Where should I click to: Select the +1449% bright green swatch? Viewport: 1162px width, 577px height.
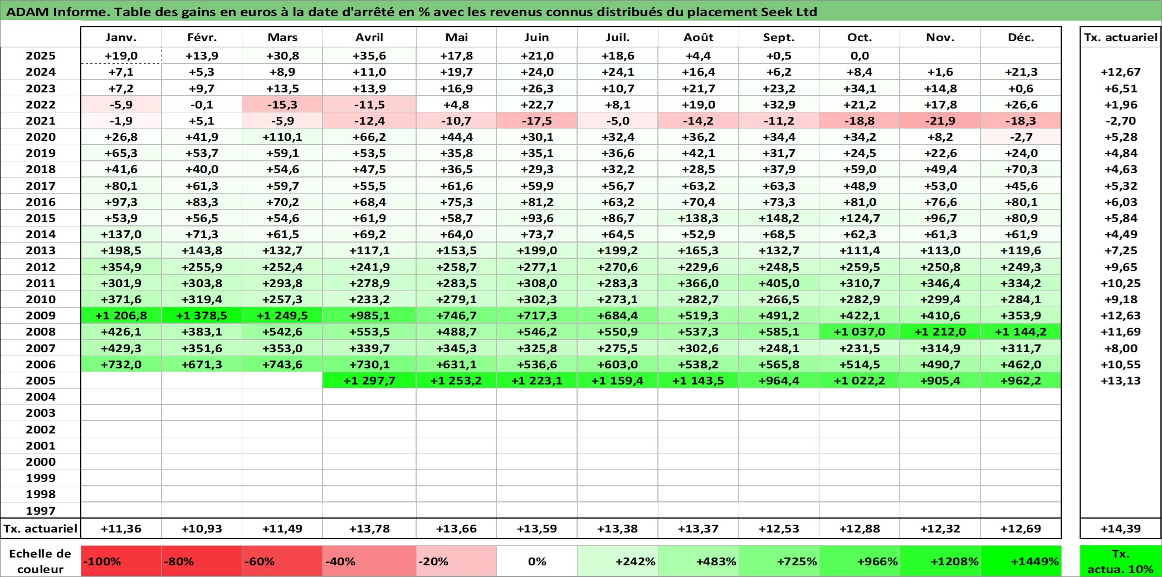[1021, 561]
